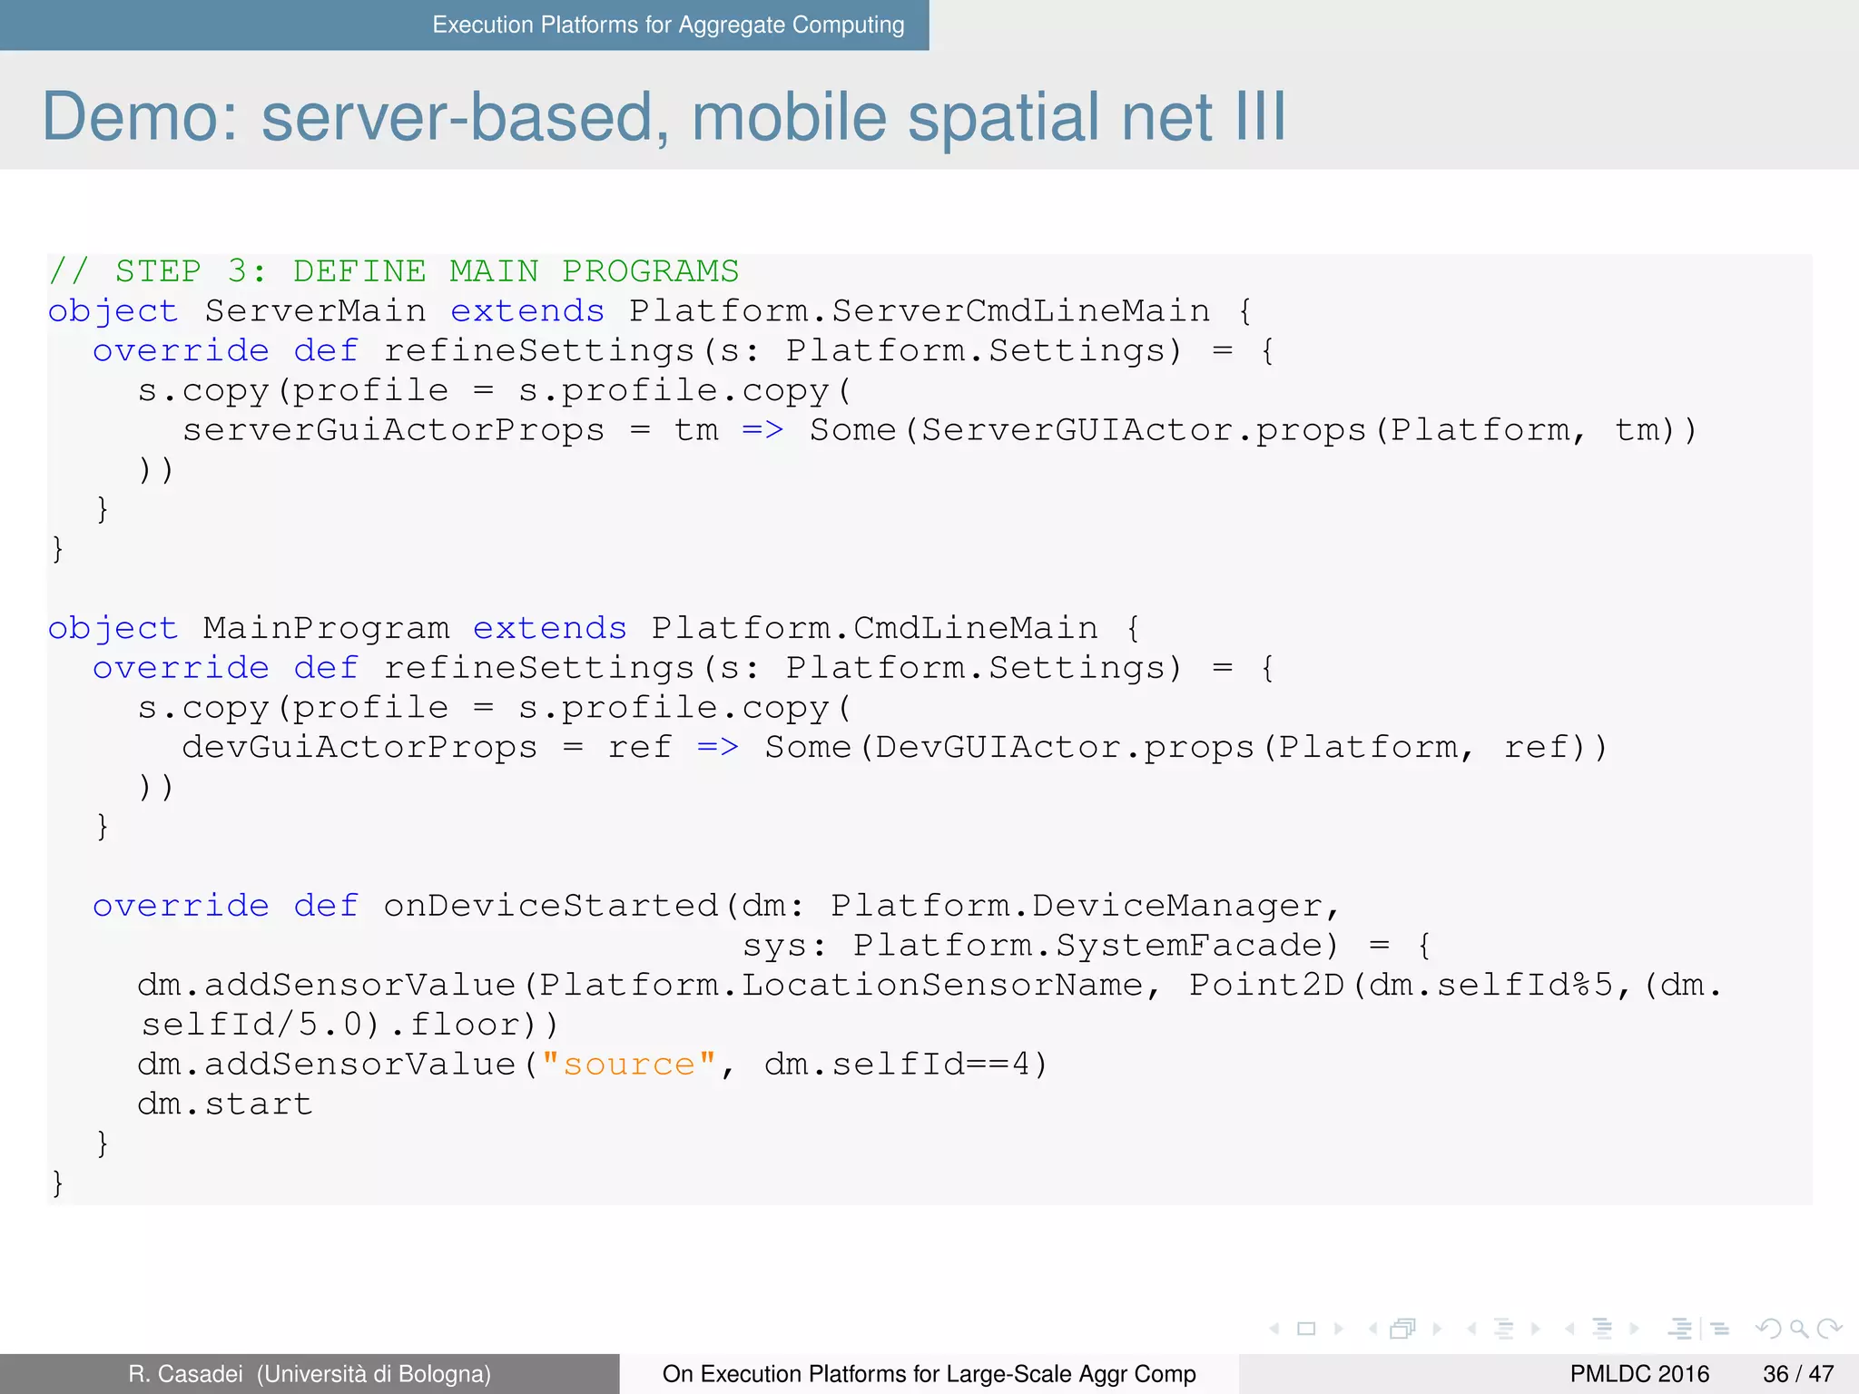Click the stacked frames icon
The height and width of the screenshot is (1394, 1859).
(x=1403, y=1329)
